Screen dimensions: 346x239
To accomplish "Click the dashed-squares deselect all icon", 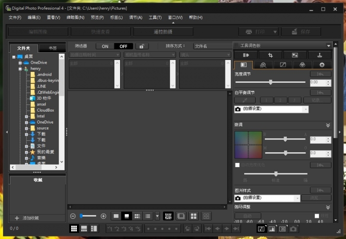I will click(x=206, y=216).
